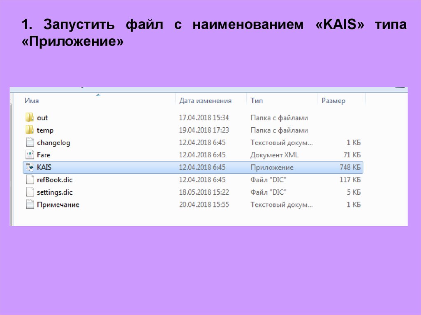Toggle sort arrow above the Имя column
This screenshot has height=315, width=421.
click(x=98, y=95)
